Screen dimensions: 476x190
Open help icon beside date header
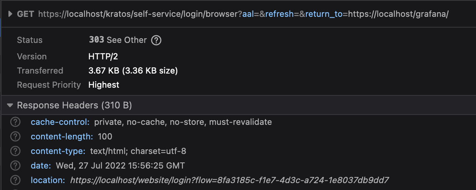click(x=15, y=166)
